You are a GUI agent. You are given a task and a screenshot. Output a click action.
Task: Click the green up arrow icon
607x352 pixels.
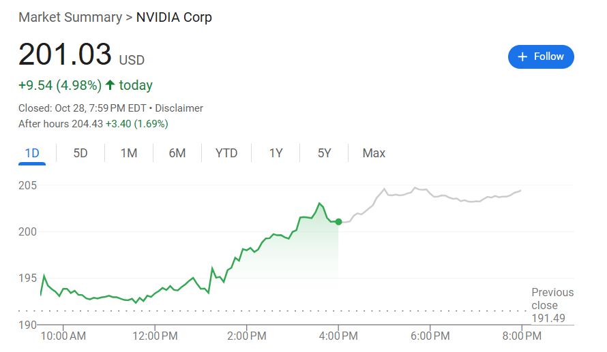(110, 85)
